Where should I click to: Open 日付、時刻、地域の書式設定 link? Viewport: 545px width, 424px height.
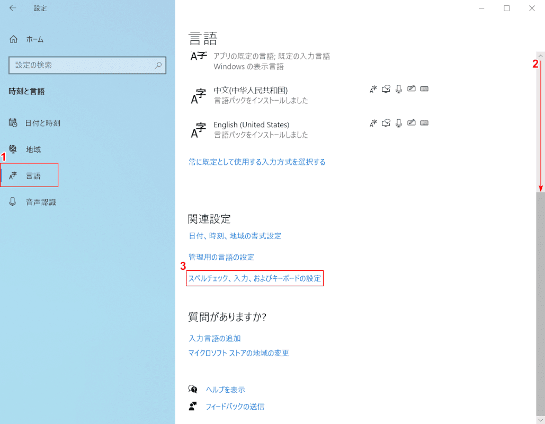click(235, 236)
